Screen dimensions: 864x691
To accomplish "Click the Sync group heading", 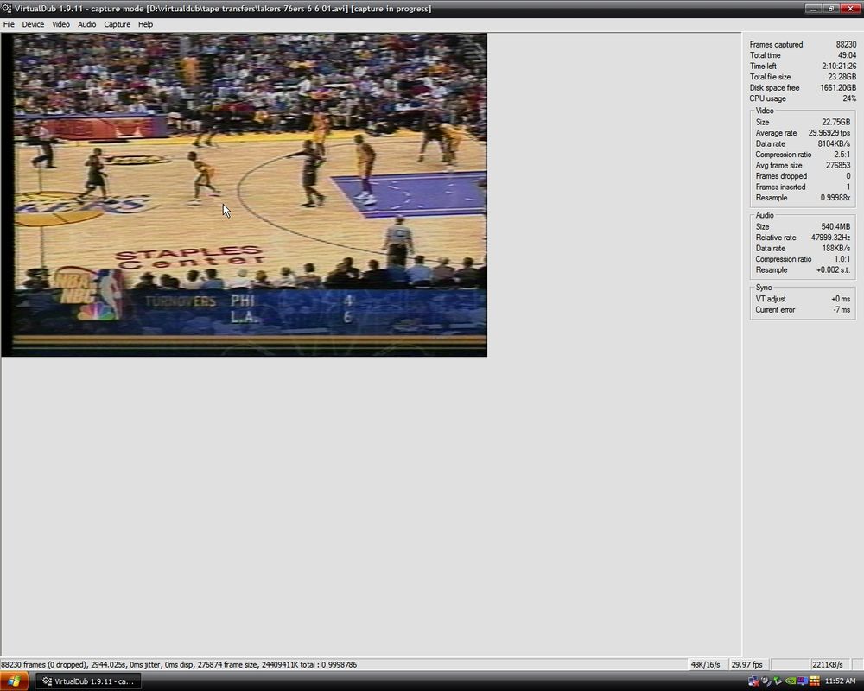I will point(763,288).
